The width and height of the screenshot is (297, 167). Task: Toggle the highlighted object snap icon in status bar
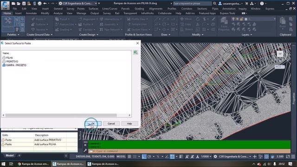[172, 157]
